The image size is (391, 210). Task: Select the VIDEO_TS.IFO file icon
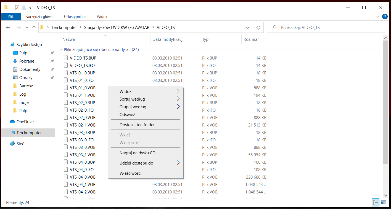tap(66, 65)
